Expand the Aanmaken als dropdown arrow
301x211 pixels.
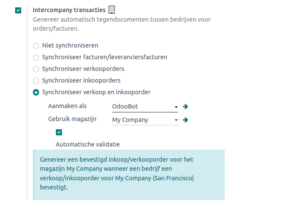coord(176,107)
